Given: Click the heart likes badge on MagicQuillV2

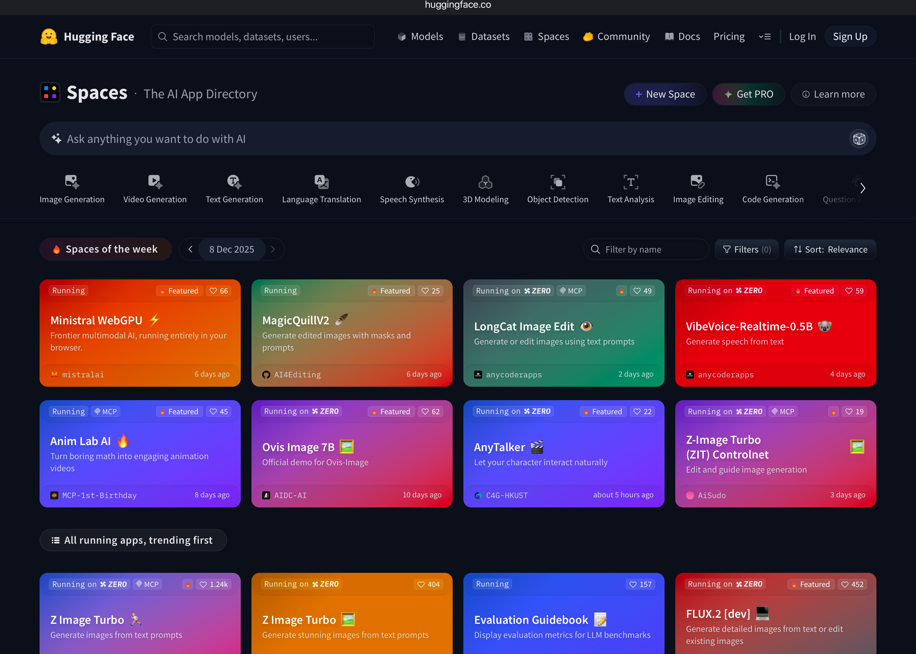Looking at the screenshot, I should pos(431,291).
